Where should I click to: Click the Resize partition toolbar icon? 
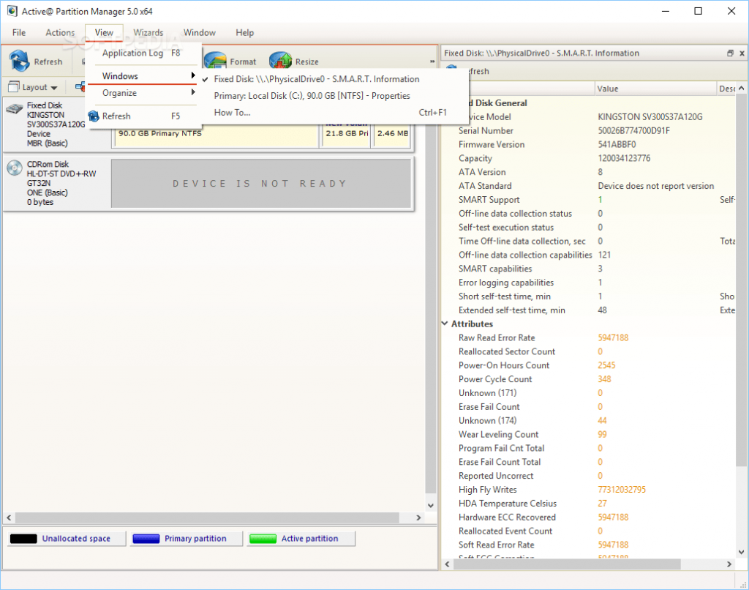(x=280, y=61)
